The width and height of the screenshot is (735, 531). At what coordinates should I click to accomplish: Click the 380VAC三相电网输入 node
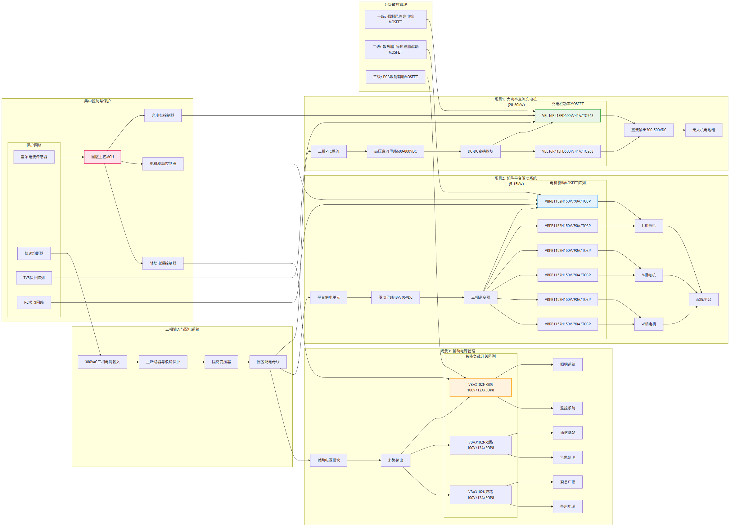[102, 362]
